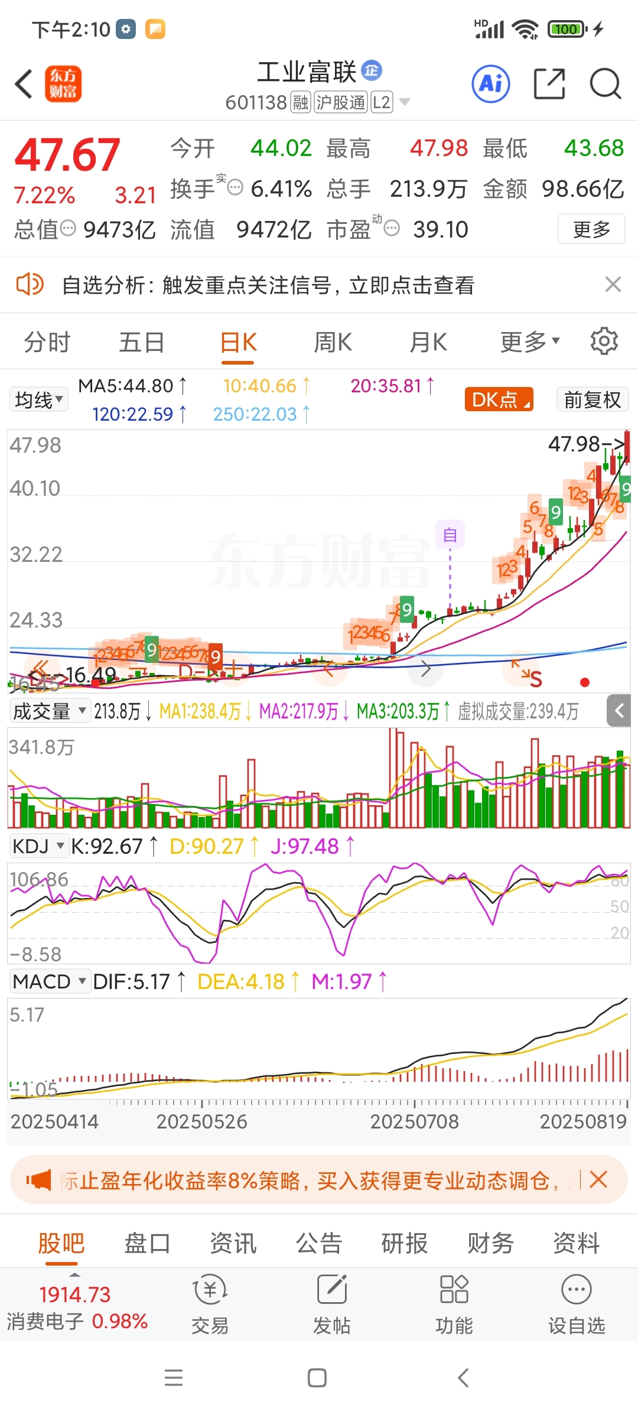Tap the Android back navigation button

[x=464, y=1377]
